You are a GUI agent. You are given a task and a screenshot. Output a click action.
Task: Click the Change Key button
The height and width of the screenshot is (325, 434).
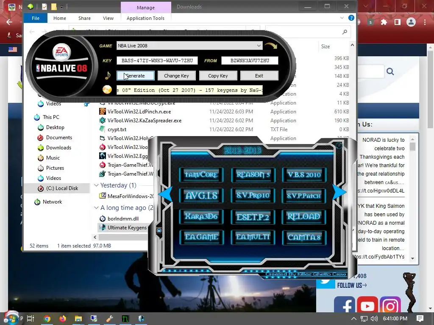click(x=176, y=76)
